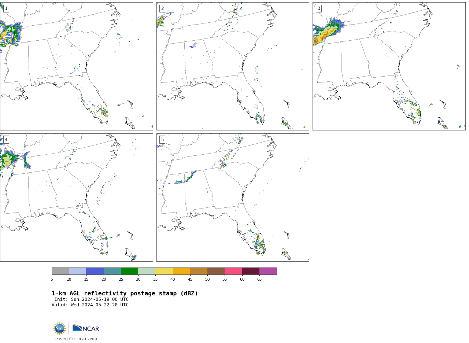Open the ensemble.ucar.edu link
This screenshot has width=469, height=343.
[76, 339]
